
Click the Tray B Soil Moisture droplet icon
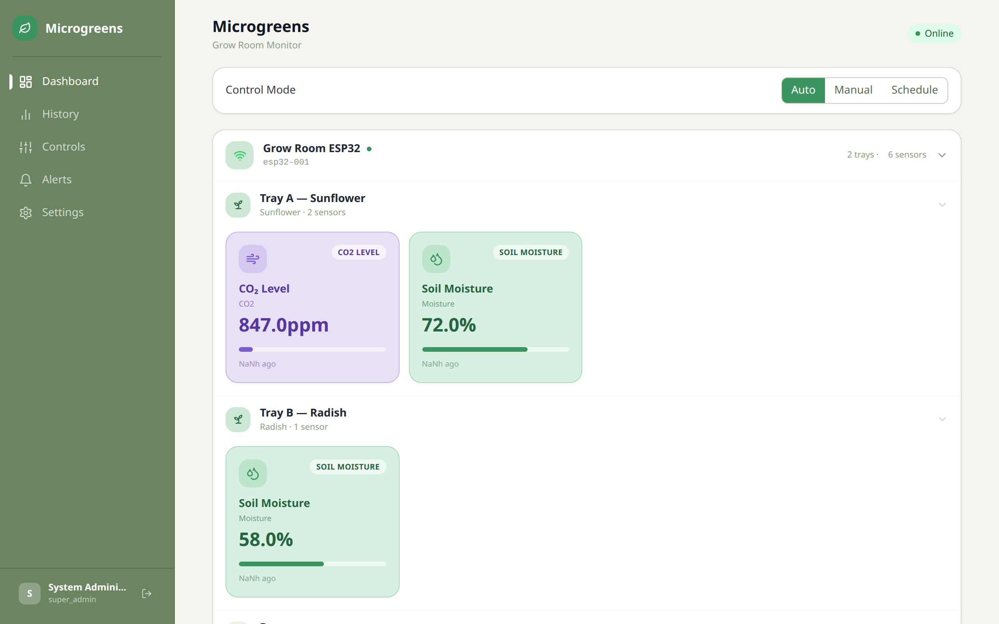coord(252,473)
